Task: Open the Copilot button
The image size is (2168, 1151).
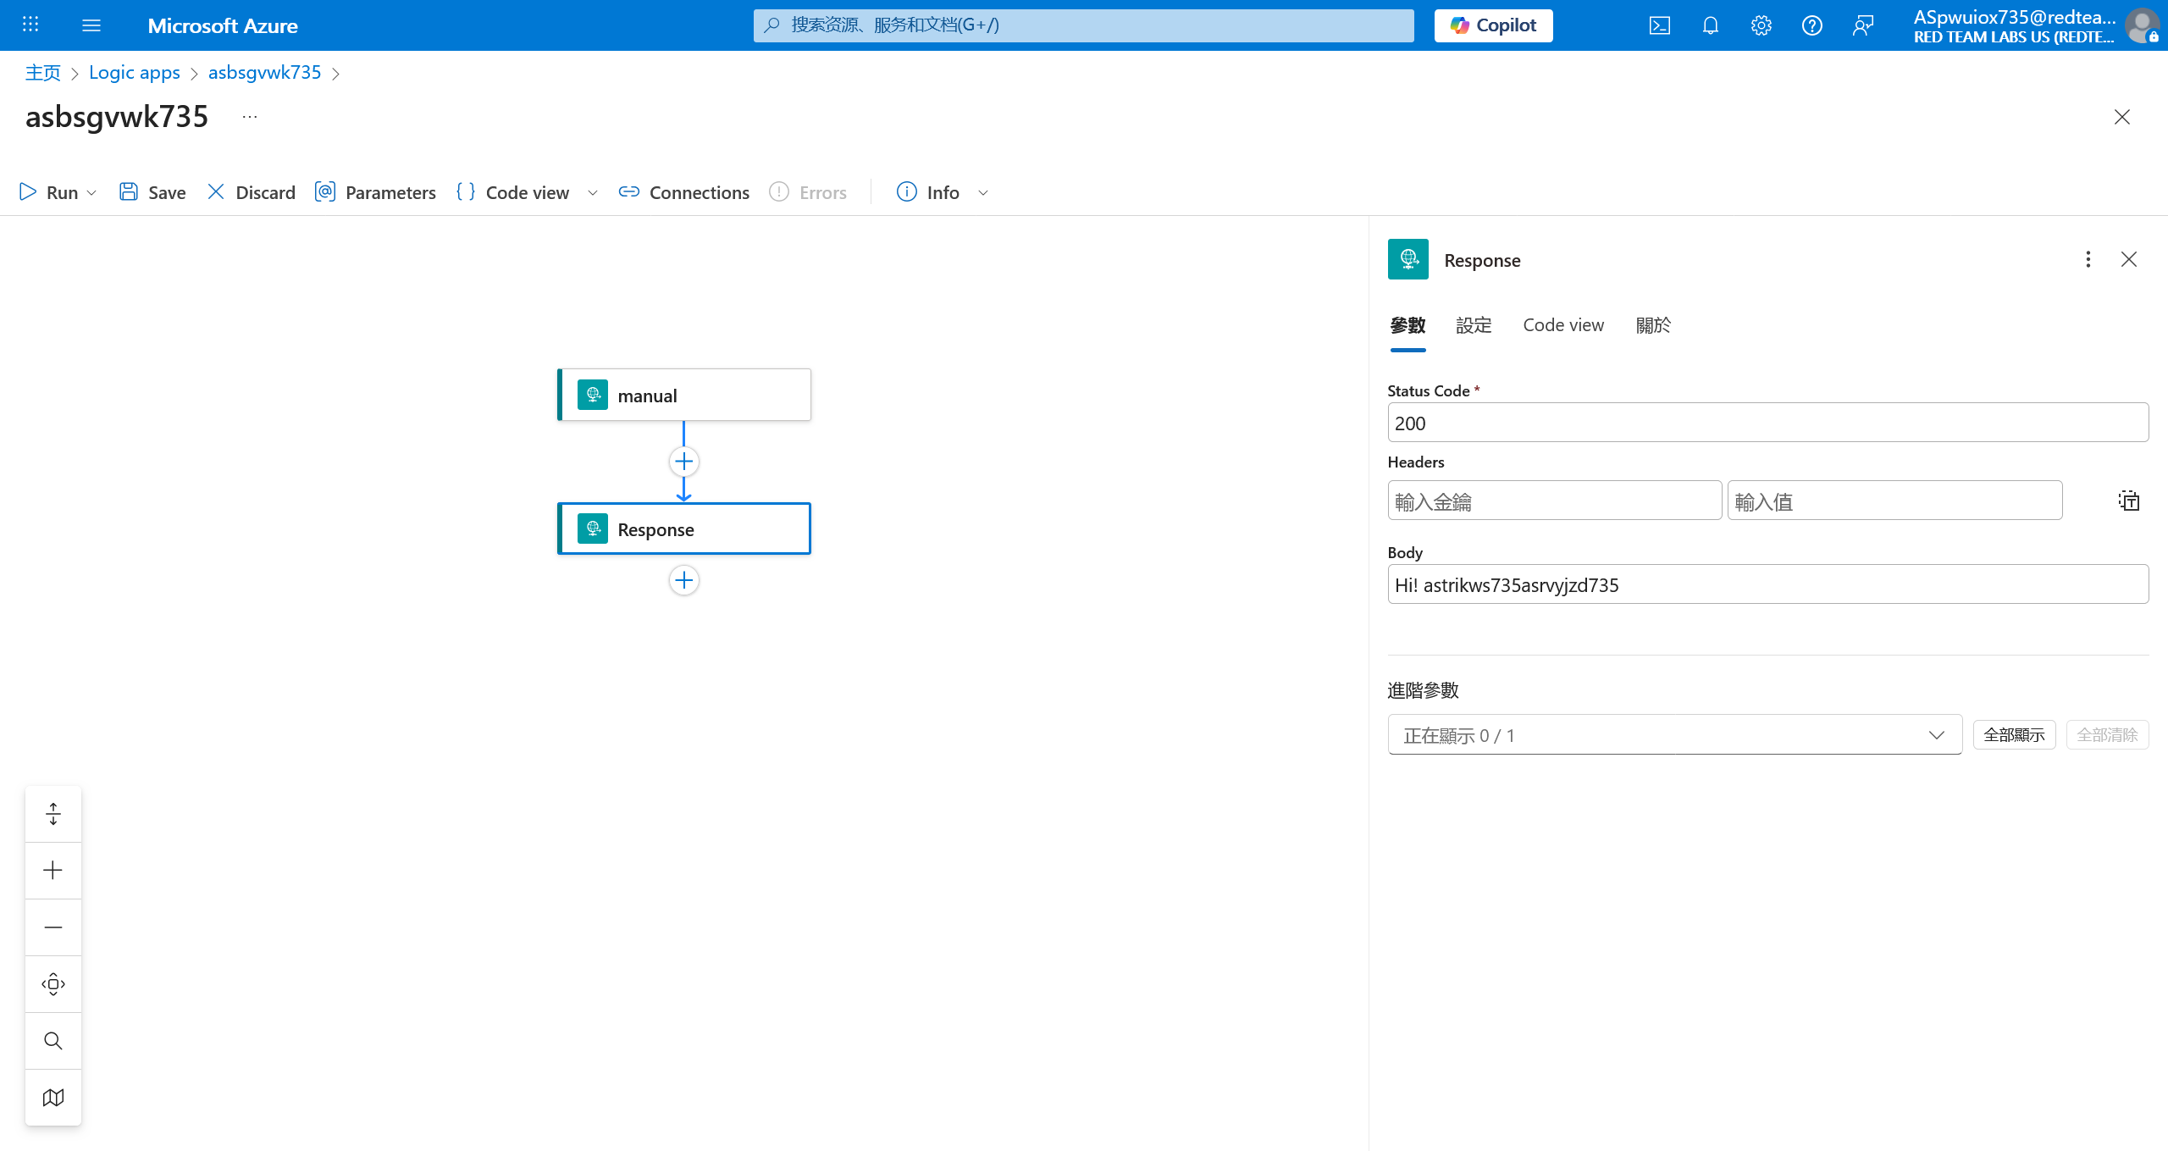Action: click(1493, 25)
